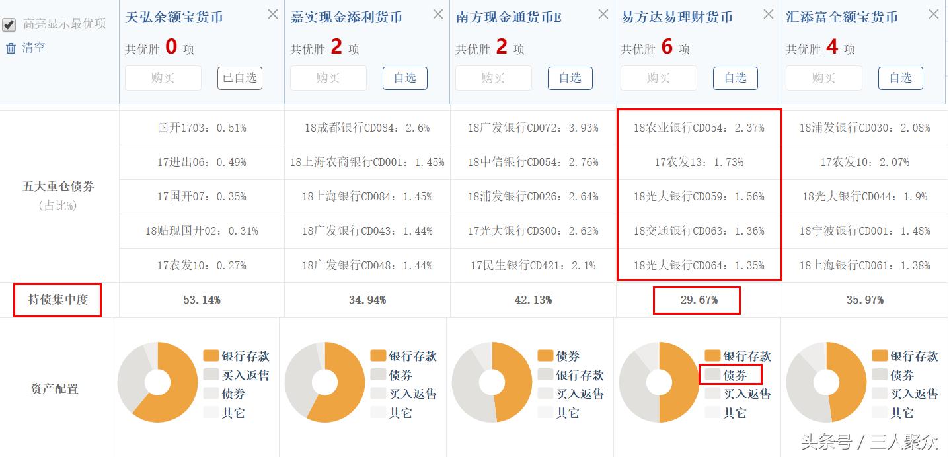949x457 pixels.
Task: Click the 购买 button for 天弘余额宝货币
Action: pyautogui.click(x=163, y=78)
